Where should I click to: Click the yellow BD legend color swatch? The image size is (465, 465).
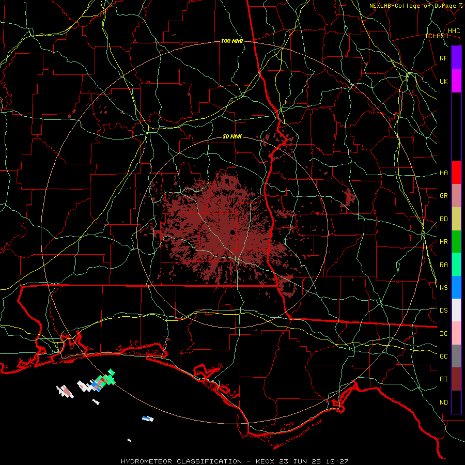click(456, 219)
